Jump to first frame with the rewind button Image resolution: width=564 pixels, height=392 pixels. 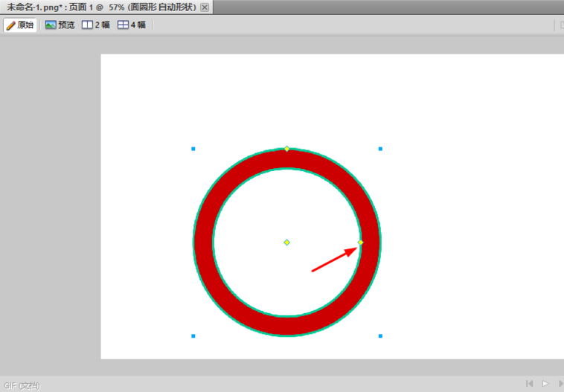[530, 384]
